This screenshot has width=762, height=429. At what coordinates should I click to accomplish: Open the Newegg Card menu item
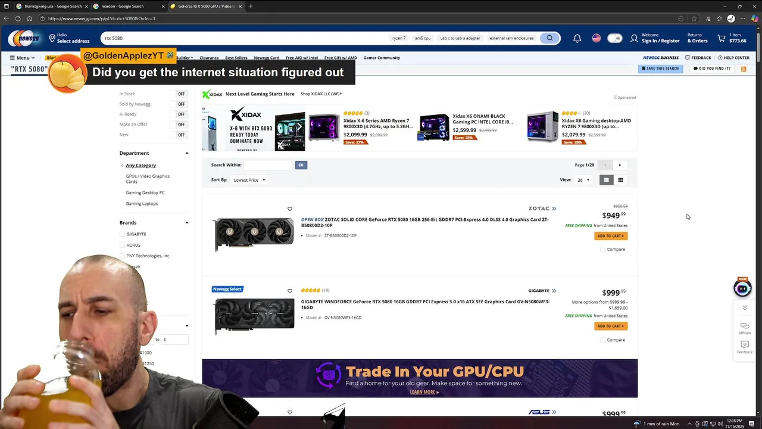[266, 58]
